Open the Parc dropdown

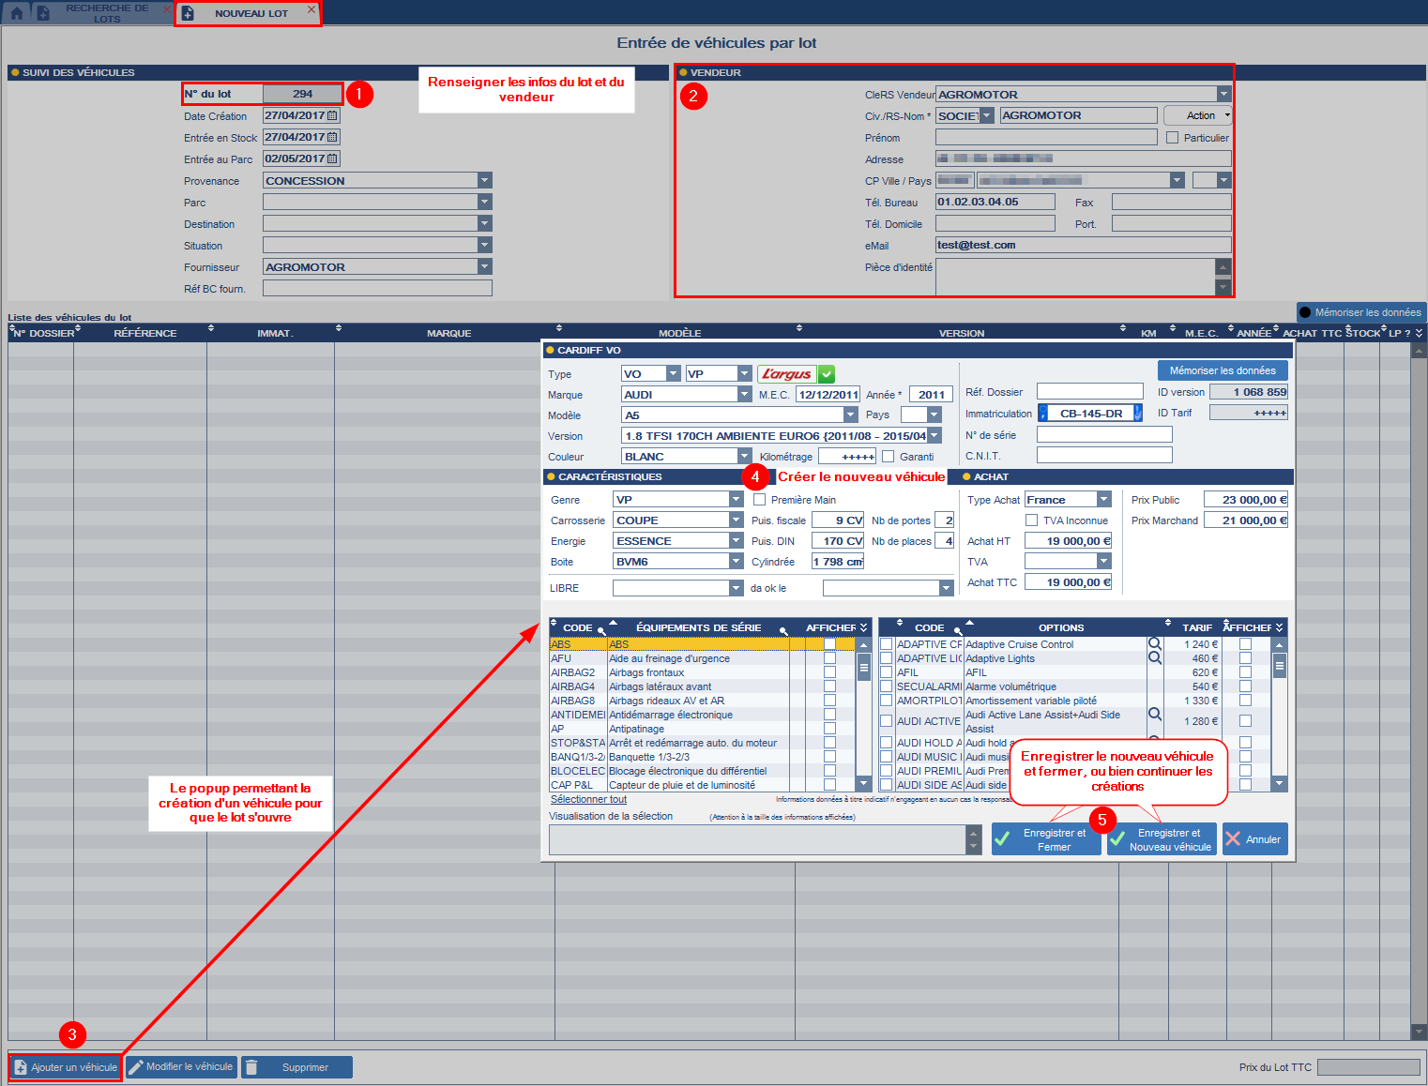[484, 202]
